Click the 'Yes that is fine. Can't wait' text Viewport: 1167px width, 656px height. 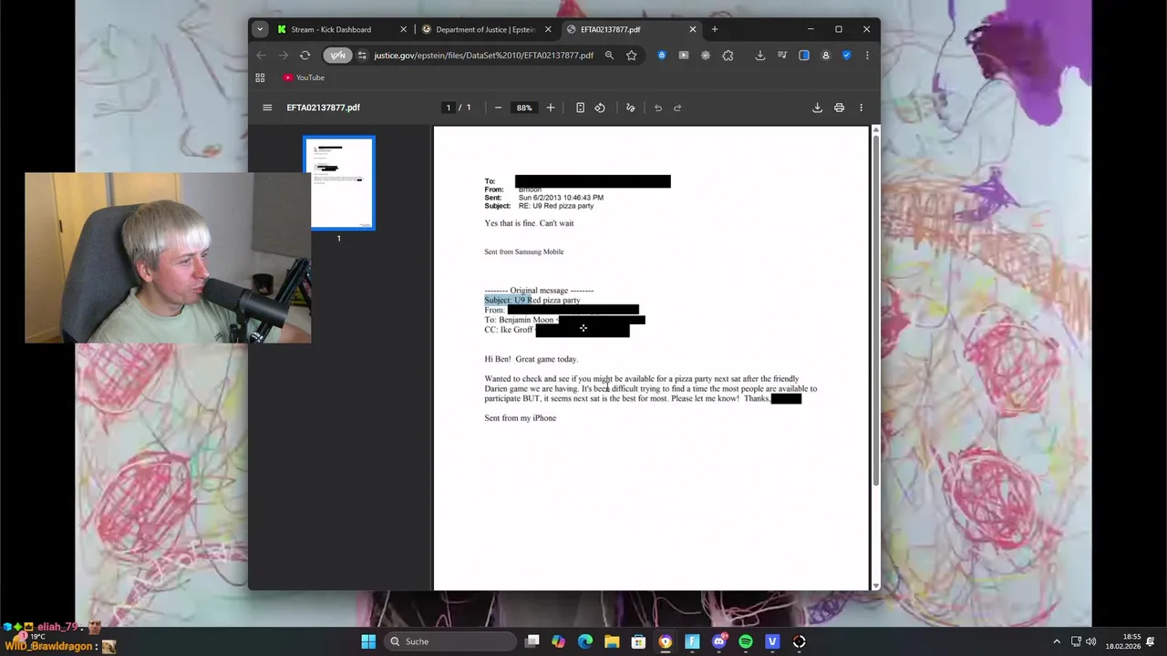(529, 223)
